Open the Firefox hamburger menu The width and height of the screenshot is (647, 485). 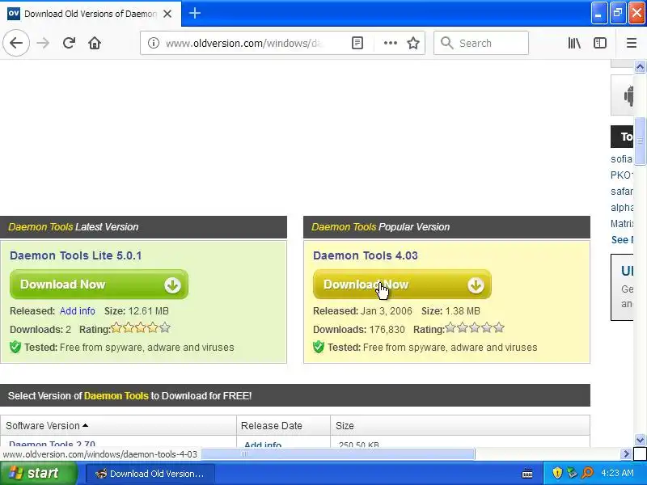pos(632,43)
